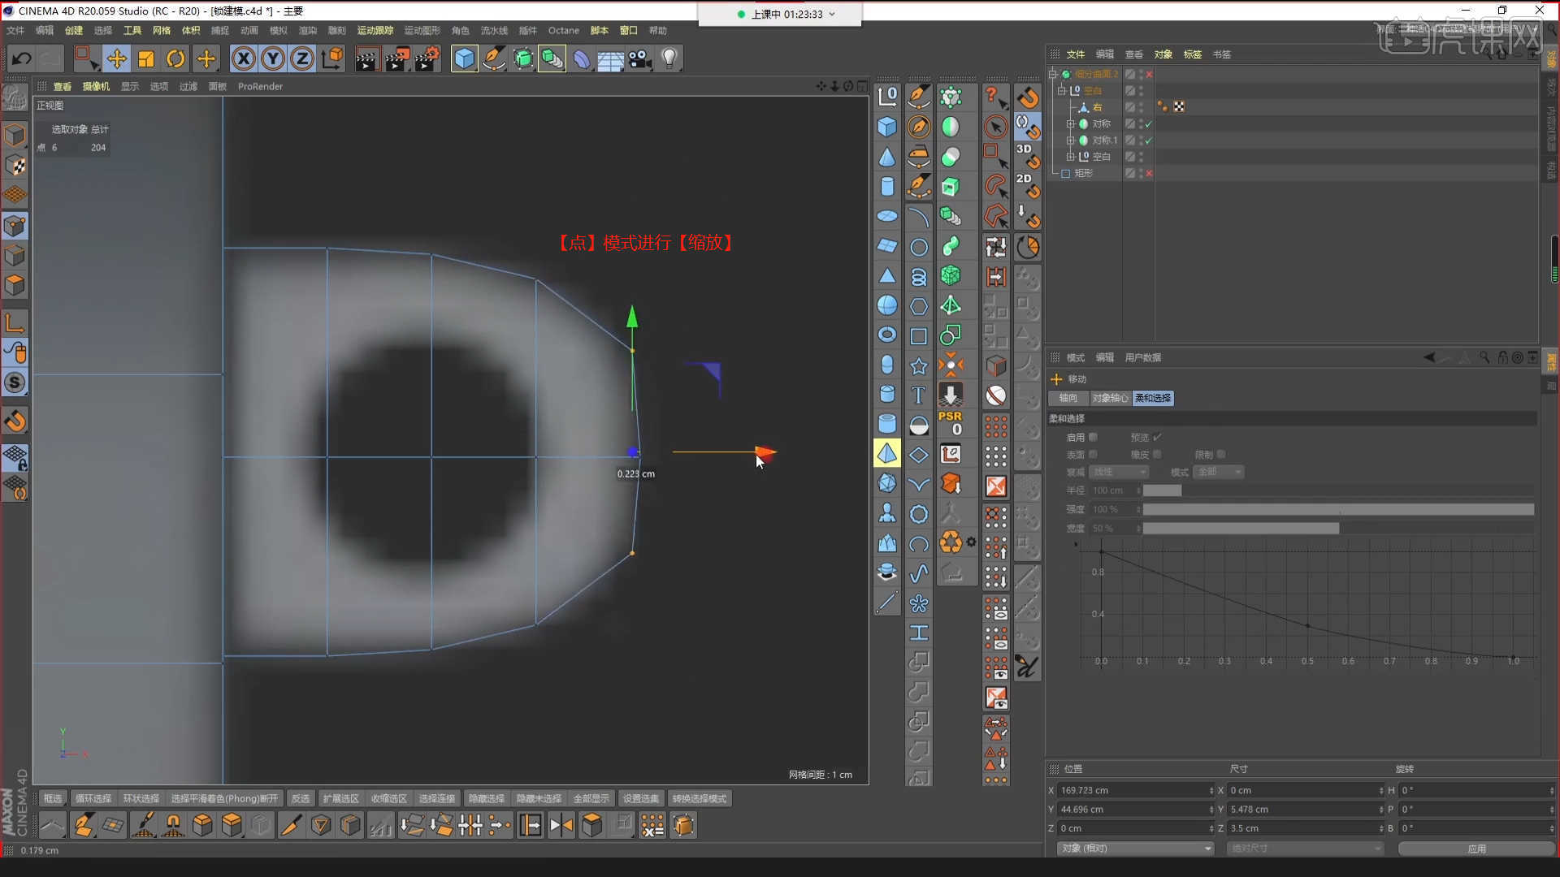
Task: Toggle Z axis lock button
Action: pyautogui.click(x=302, y=58)
